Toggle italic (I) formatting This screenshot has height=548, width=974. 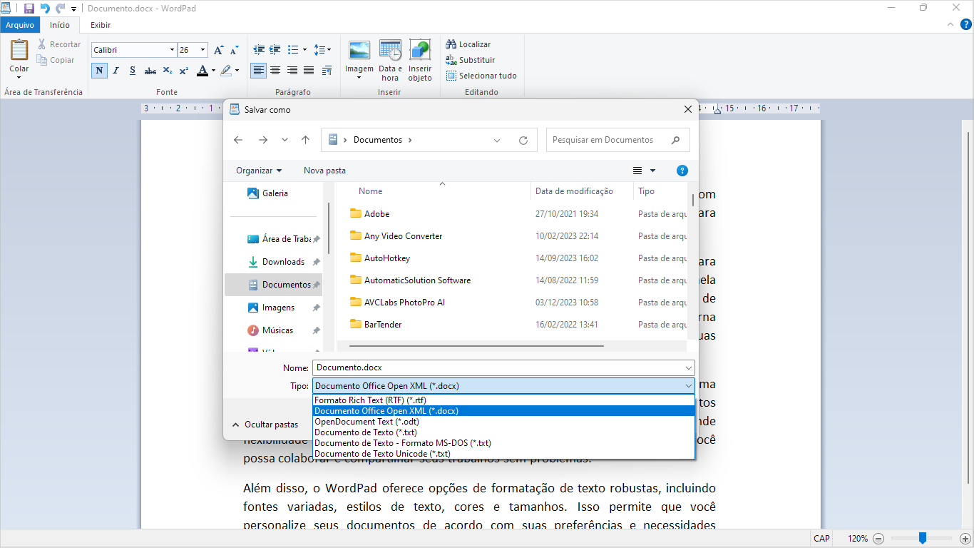[x=116, y=71]
